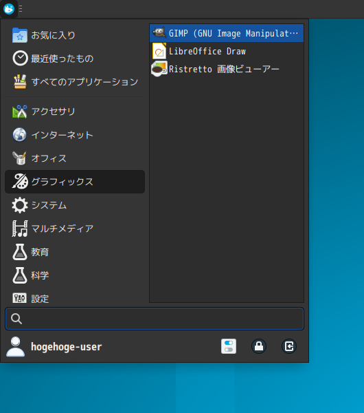This screenshot has width=364, height=413.
Task: Lock the screen with padlock icon
Action: coord(259,346)
